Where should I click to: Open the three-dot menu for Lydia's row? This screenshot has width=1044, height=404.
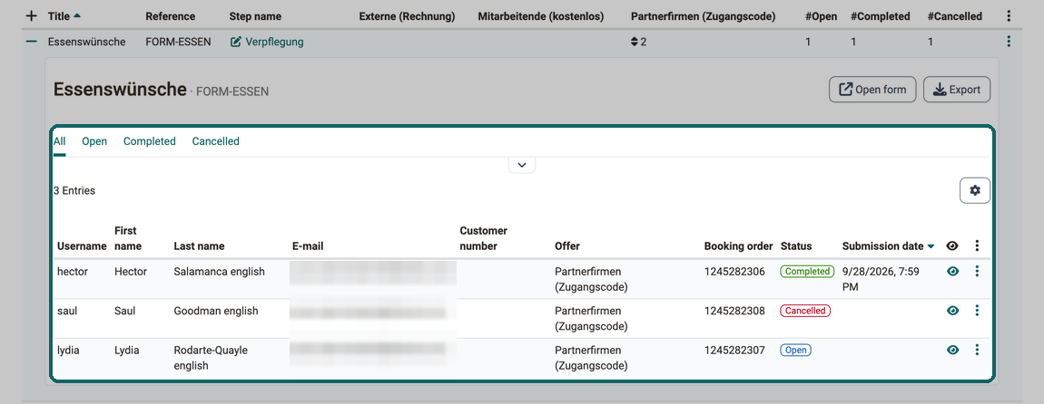(x=977, y=350)
